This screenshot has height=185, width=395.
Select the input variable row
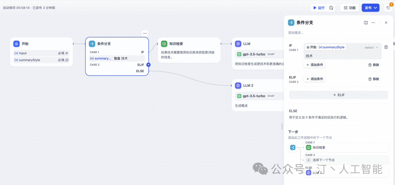pyautogui.click(x=41, y=53)
